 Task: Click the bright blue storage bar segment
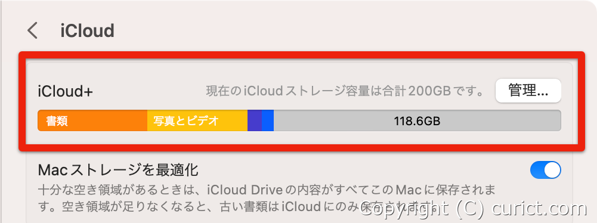[268, 120]
